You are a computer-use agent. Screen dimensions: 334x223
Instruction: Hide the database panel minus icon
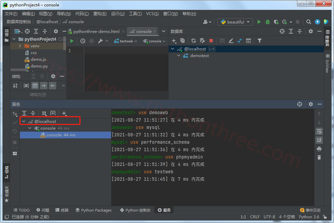pos(319,32)
